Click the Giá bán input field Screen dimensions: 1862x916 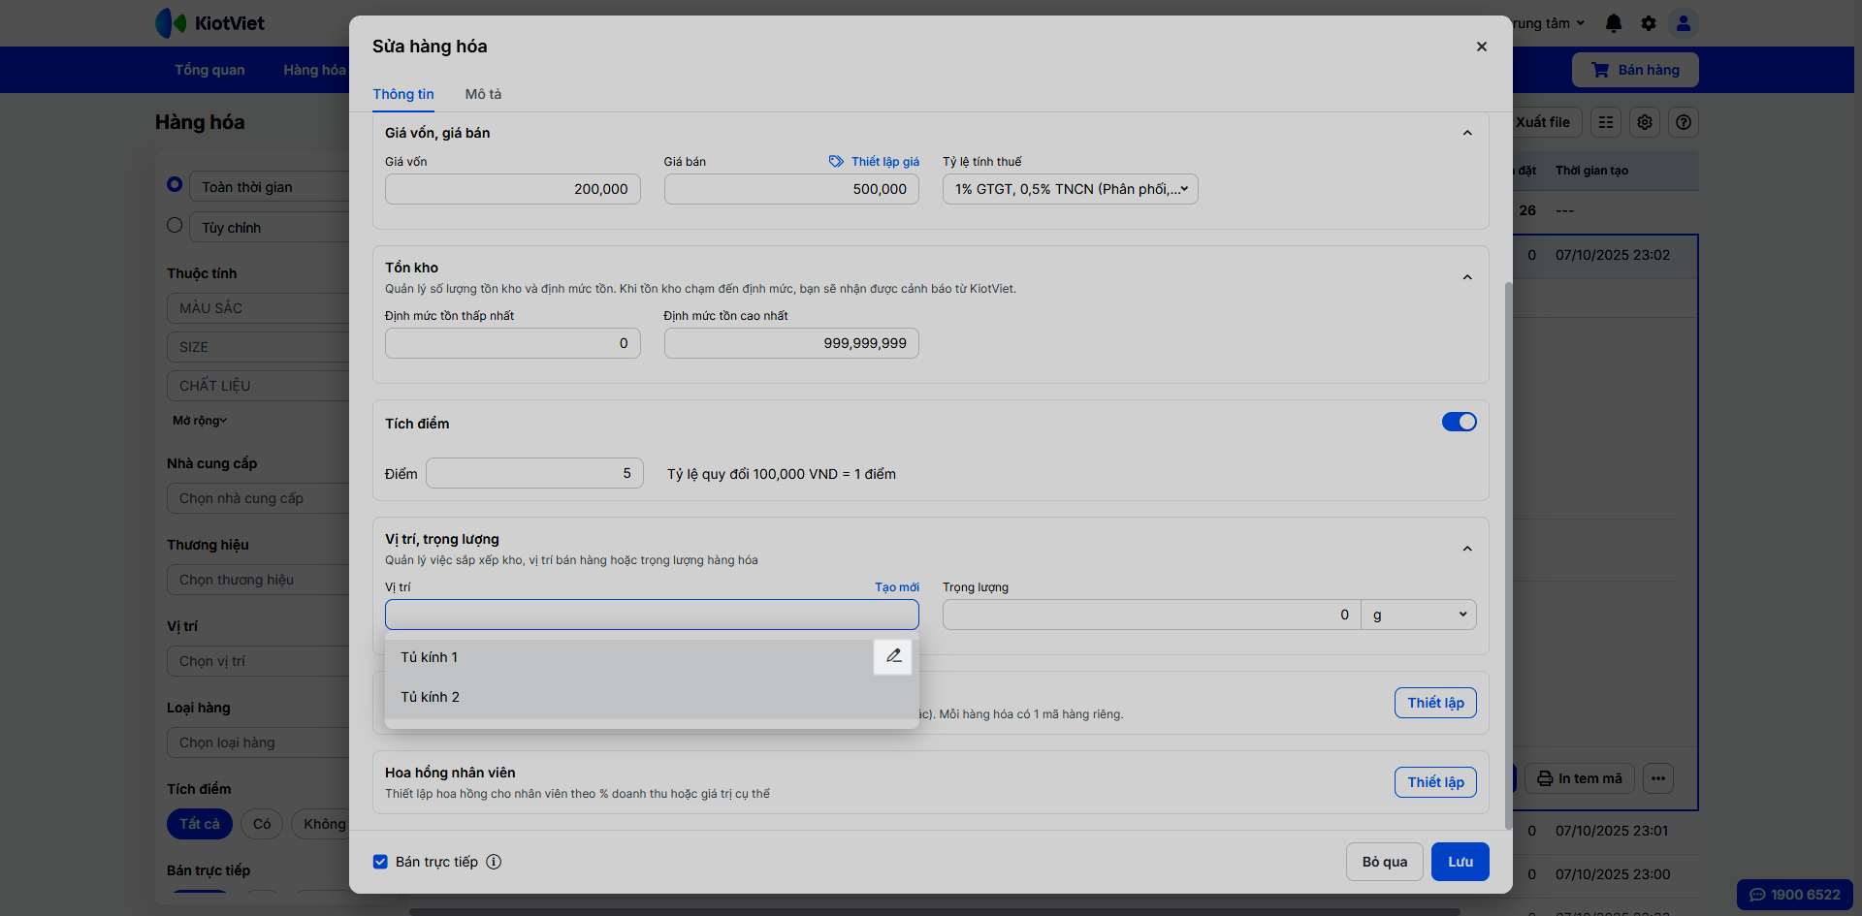[x=791, y=189]
